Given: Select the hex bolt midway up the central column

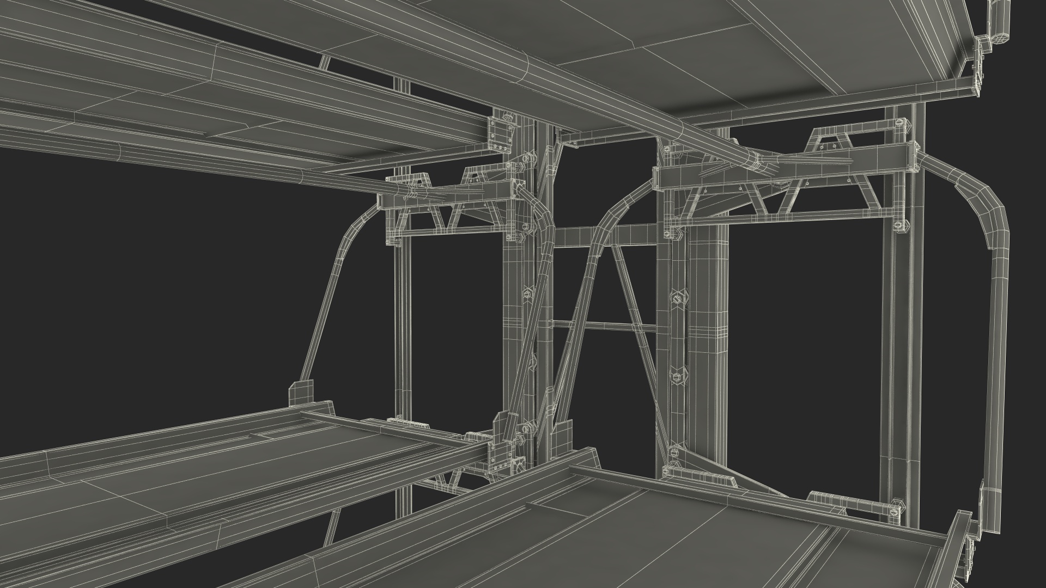Looking at the screenshot, I should pyautogui.click(x=677, y=298).
